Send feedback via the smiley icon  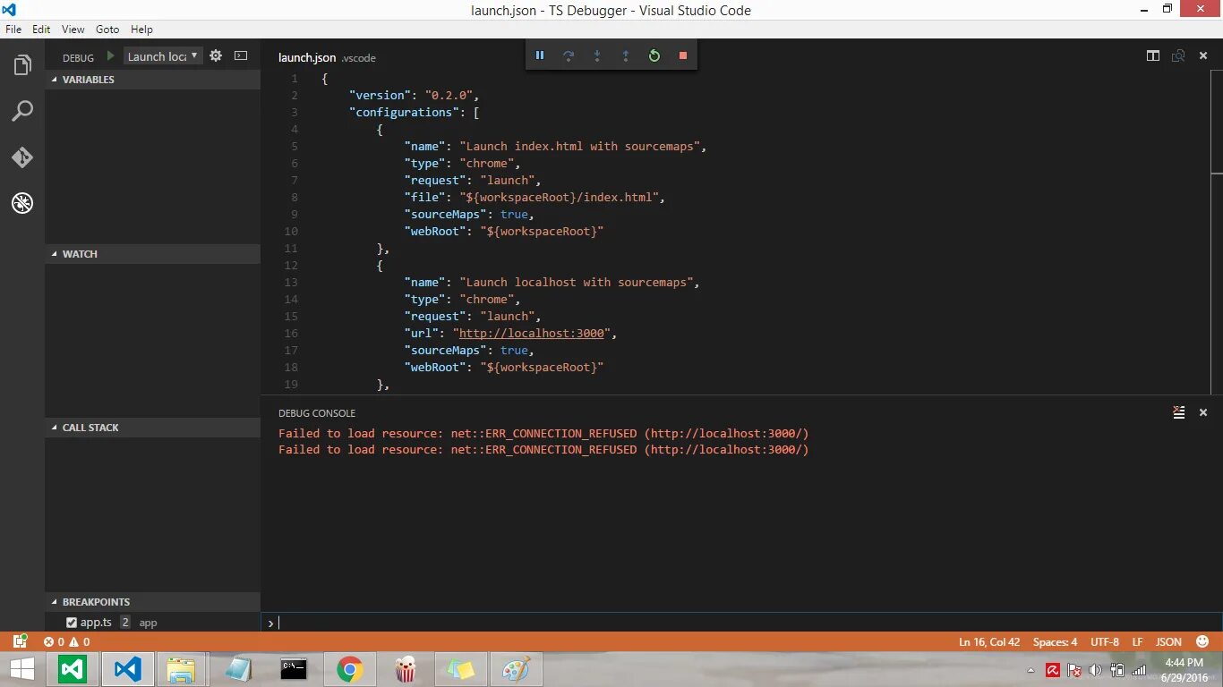1202,641
